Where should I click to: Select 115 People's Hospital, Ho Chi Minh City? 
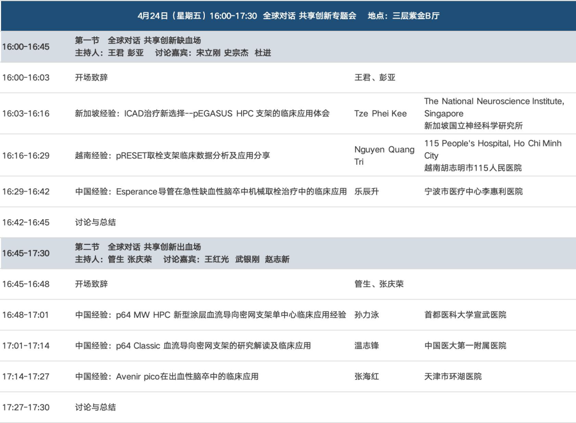(492, 149)
